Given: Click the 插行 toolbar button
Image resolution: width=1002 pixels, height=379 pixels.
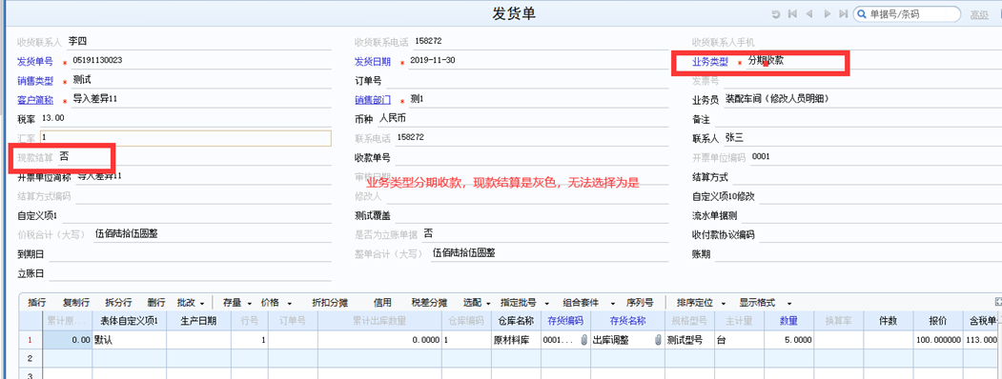Looking at the screenshot, I should (37, 303).
